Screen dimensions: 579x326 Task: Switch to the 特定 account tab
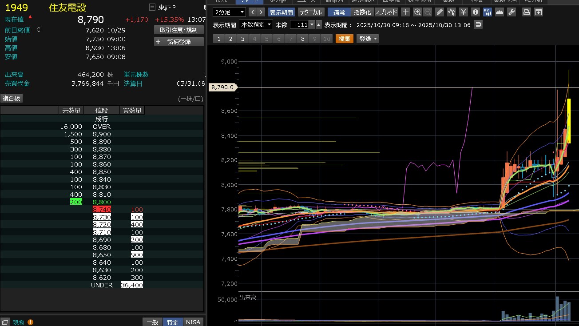tap(173, 322)
